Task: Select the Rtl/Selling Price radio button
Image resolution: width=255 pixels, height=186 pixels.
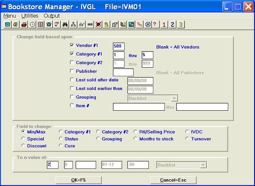Action: [136, 132]
